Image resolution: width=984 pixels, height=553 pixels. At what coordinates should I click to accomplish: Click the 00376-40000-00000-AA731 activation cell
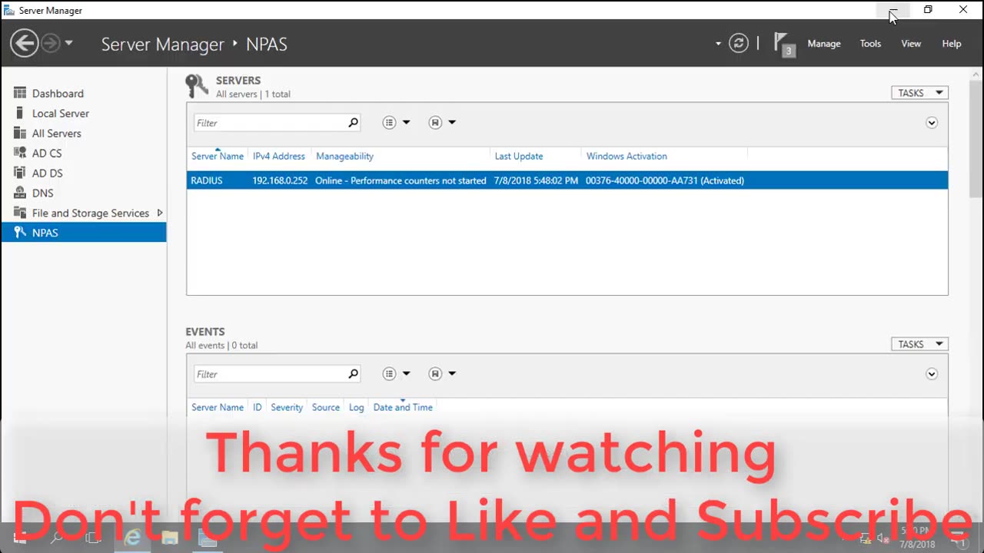(x=665, y=180)
